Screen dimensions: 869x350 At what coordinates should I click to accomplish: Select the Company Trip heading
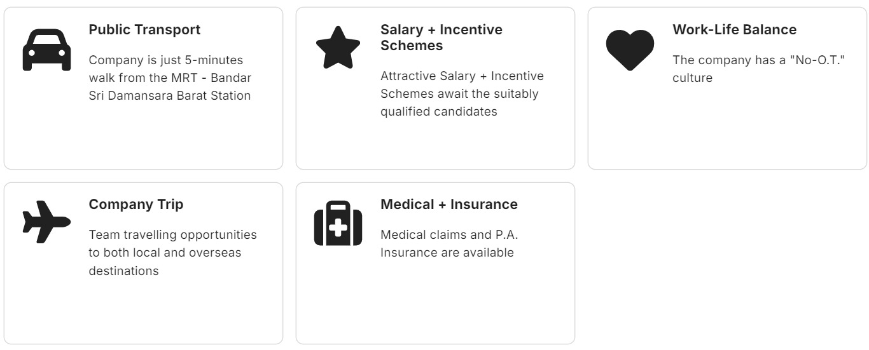(x=136, y=205)
